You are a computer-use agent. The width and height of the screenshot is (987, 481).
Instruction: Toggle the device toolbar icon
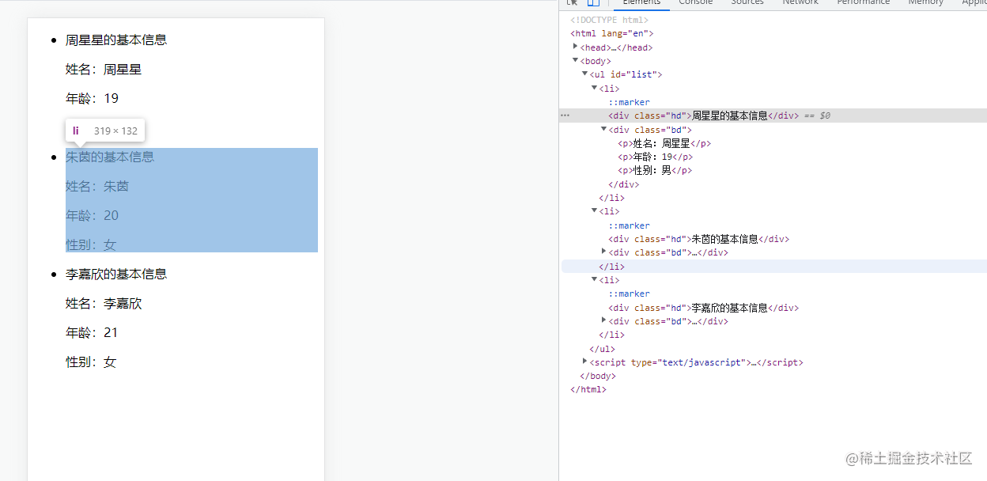click(x=593, y=2)
